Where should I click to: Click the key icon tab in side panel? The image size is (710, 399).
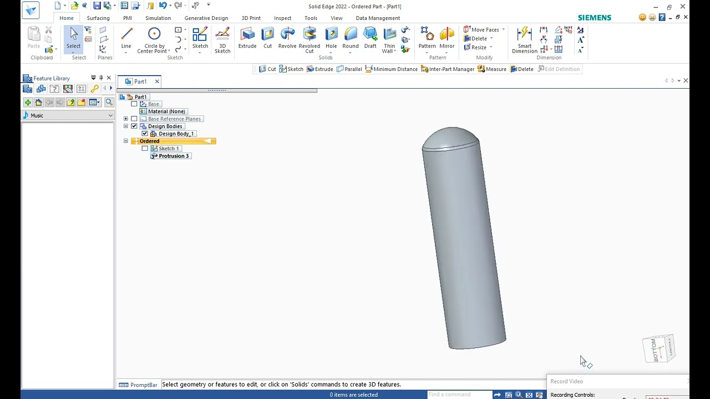(x=95, y=89)
